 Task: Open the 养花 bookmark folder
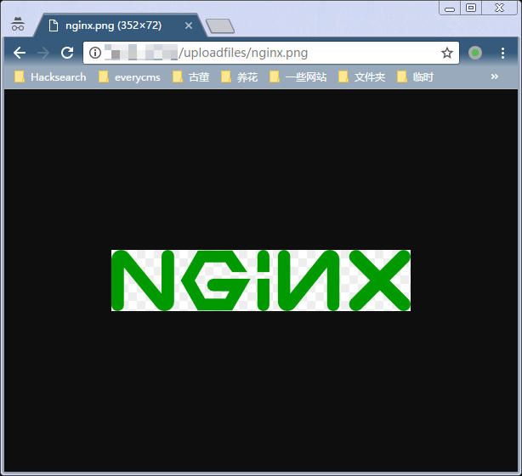click(x=240, y=76)
